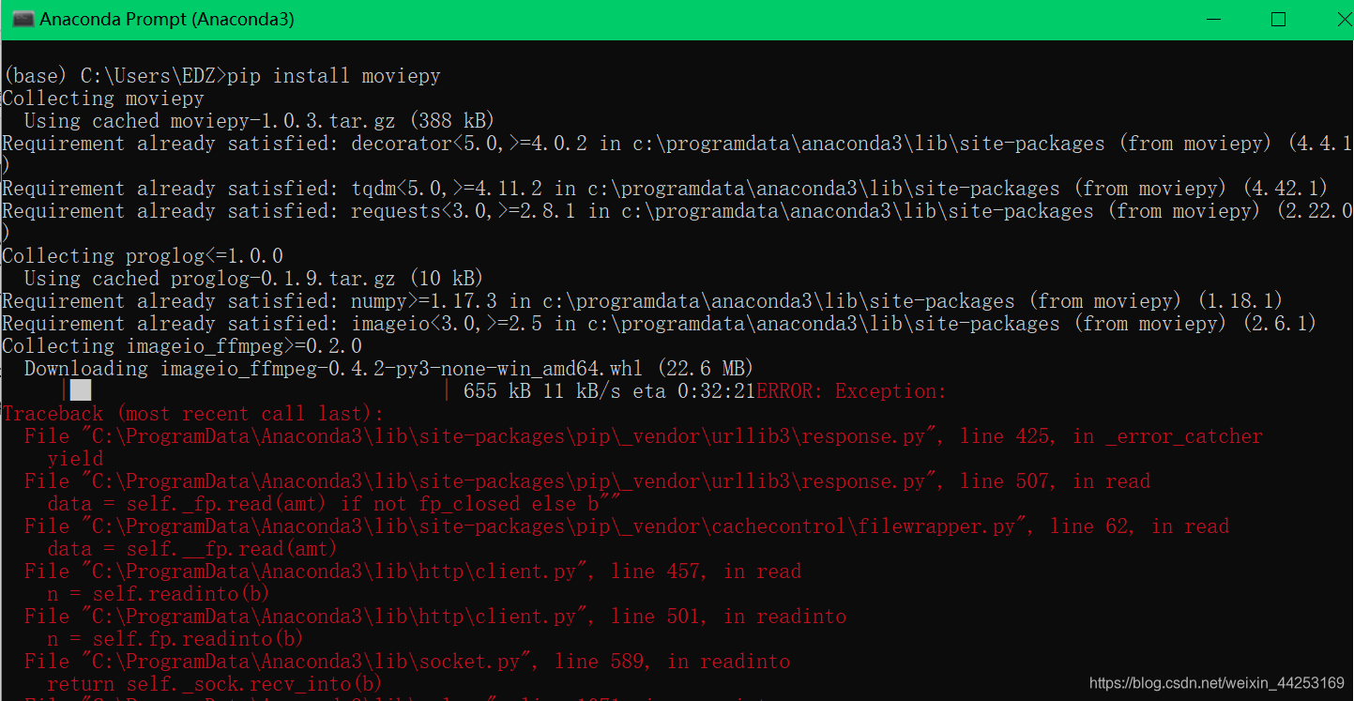This screenshot has height=701, width=1354.
Task: Click the 'n = self.readinto(b)' line
Action: (160, 594)
